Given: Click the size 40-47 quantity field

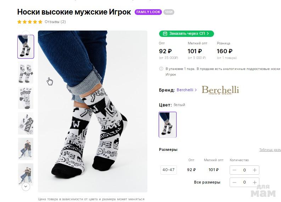Looking at the screenshot, I should pyautogui.click(x=245, y=170).
